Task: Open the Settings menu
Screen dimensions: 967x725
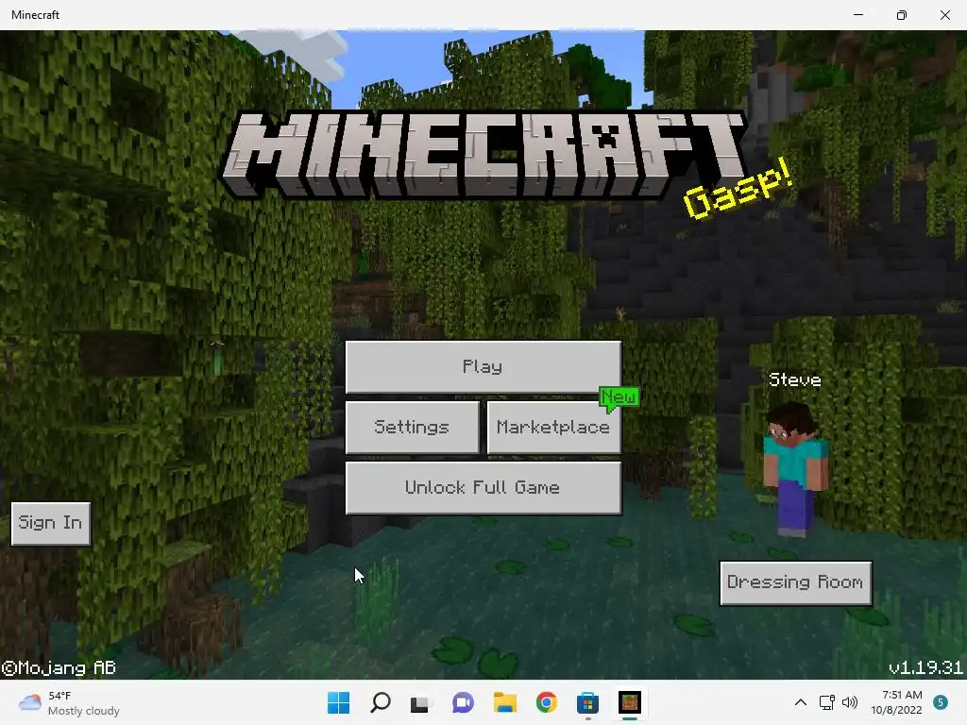Action: point(412,428)
